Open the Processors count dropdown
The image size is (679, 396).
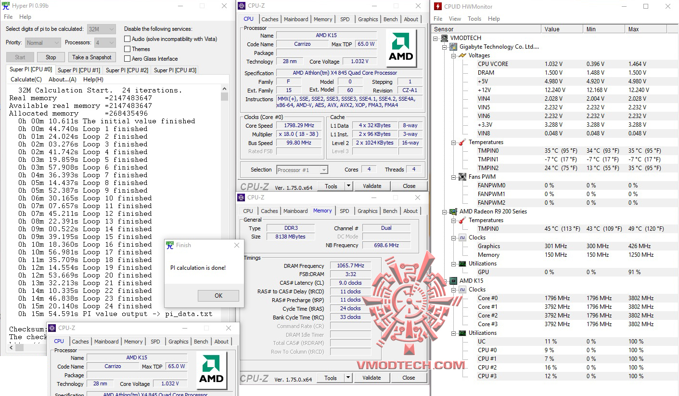[x=105, y=42]
